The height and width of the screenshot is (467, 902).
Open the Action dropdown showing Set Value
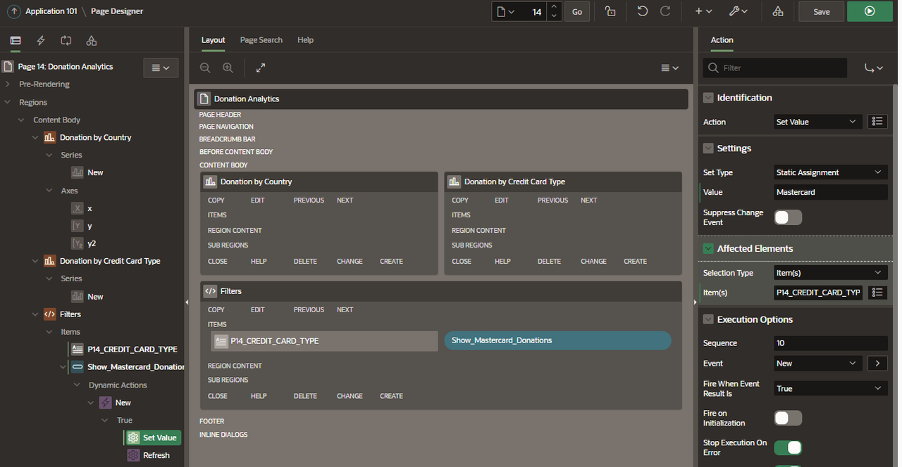point(818,122)
